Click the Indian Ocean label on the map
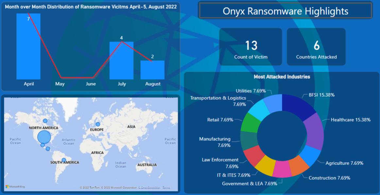 click(x=121, y=165)
